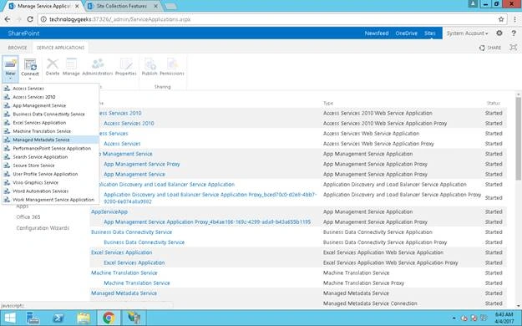
Task: Open File Explorer from the taskbar
Action: (x=84, y=318)
